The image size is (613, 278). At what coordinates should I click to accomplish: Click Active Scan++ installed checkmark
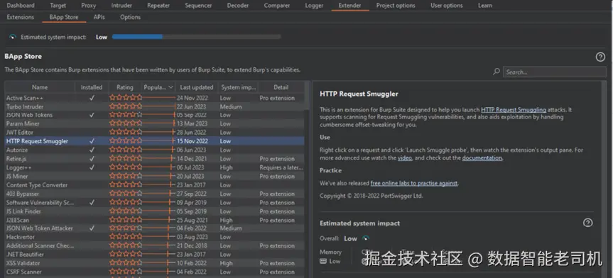tap(92, 98)
